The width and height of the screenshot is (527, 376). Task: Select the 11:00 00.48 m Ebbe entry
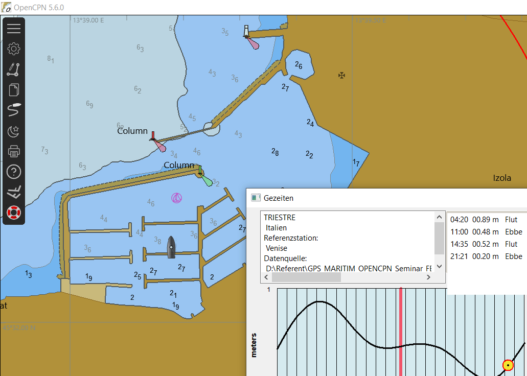point(486,232)
